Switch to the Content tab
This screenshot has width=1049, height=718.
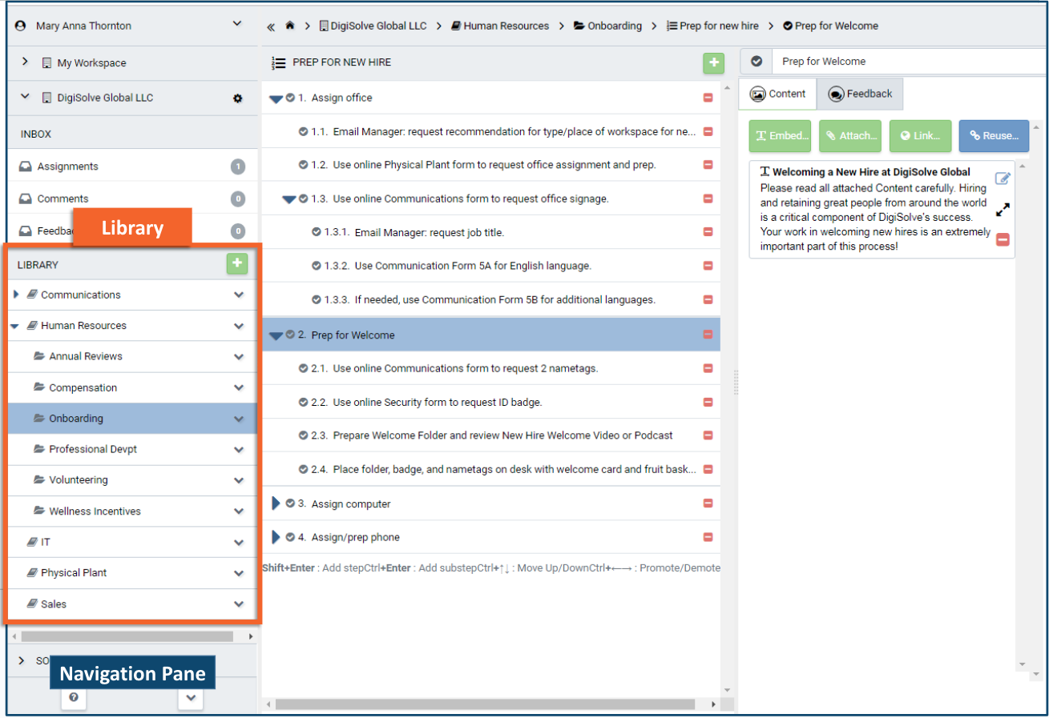point(778,94)
